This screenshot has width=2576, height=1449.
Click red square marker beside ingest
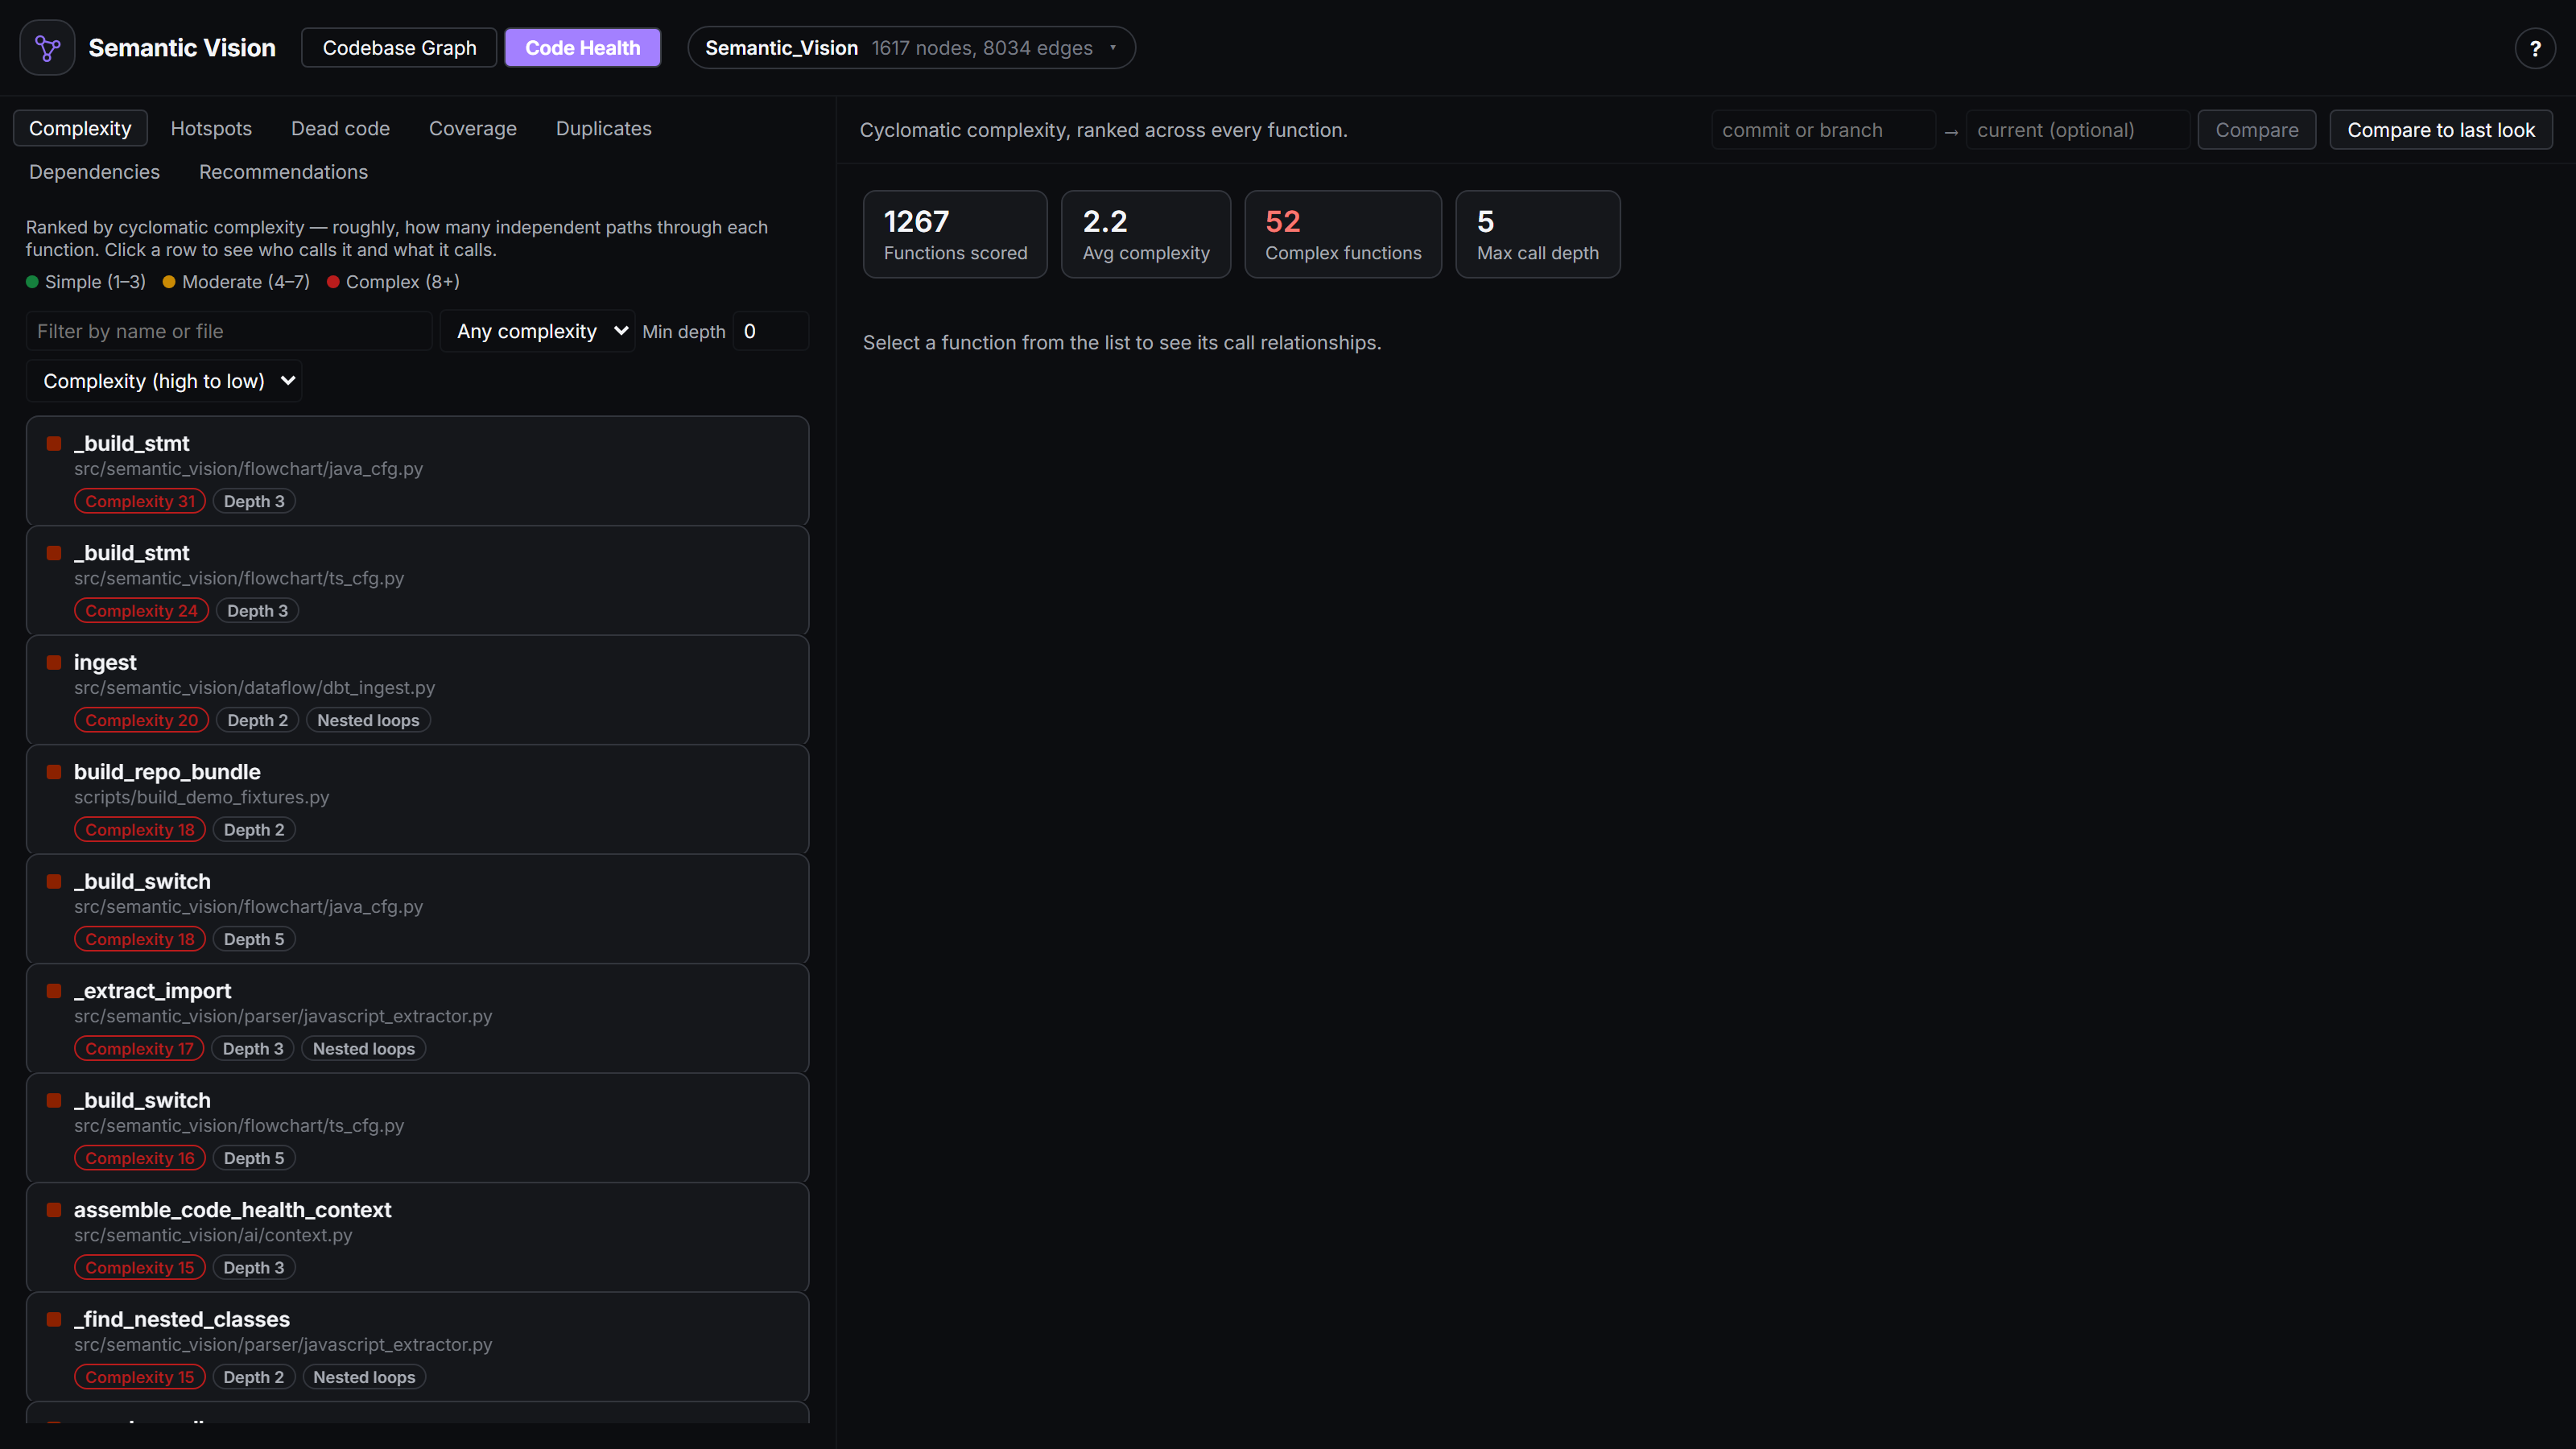pyautogui.click(x=54, y=662)
